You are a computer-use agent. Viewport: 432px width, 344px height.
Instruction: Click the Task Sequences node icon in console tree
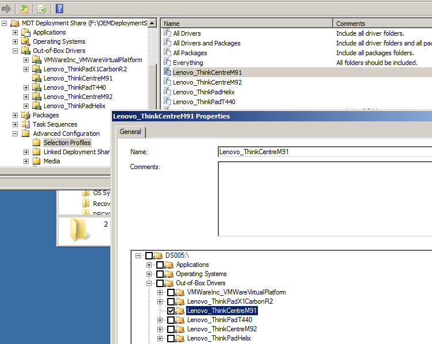pyautogui.click(x=26, y=124)
